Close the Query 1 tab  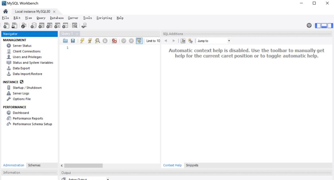tap(77, 34)
